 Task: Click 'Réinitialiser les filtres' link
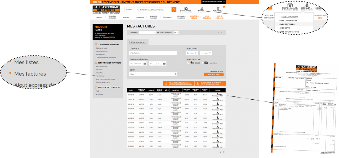coord(217,71)
